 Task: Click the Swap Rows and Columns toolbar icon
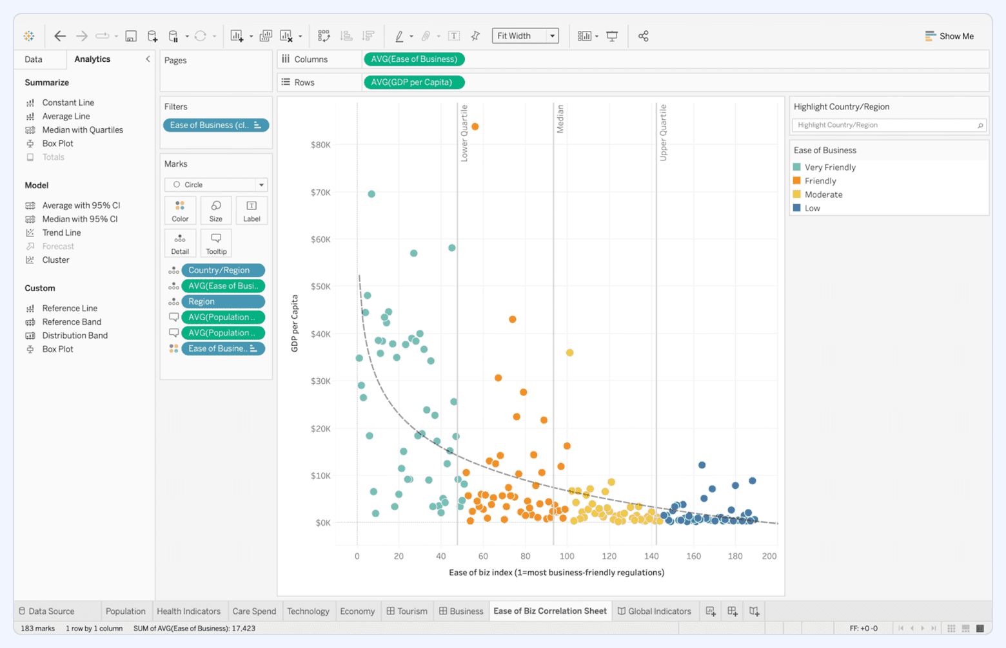(324, 36)
